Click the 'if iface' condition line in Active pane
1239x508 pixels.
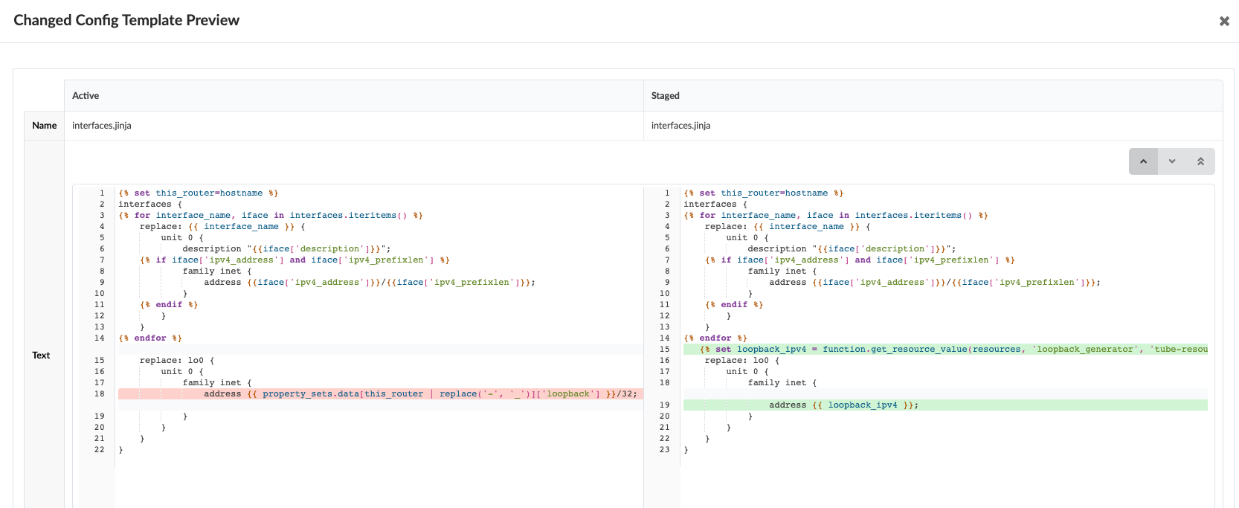[295, 260]
